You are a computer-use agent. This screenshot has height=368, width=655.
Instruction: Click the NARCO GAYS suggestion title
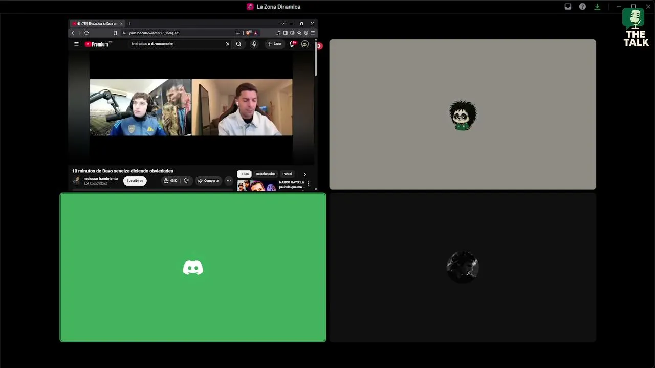[x=292, y=185]
